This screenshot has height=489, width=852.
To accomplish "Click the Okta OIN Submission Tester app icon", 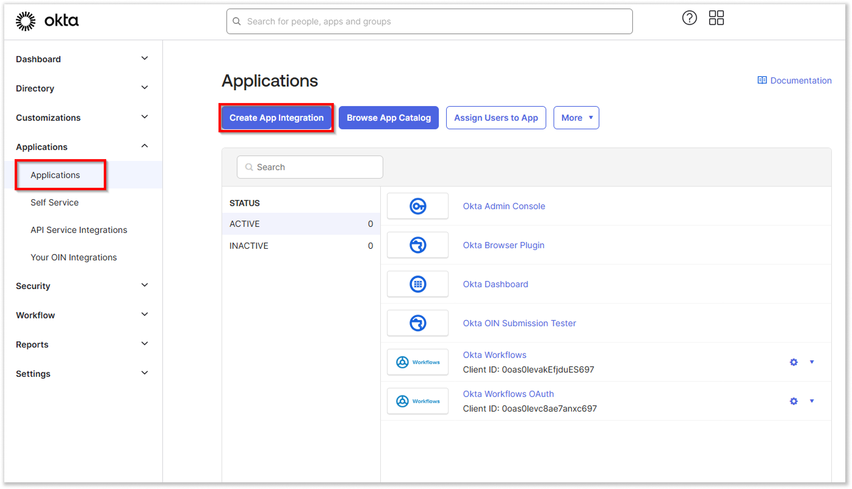I will pyautogui.click(x=418, y=323).
